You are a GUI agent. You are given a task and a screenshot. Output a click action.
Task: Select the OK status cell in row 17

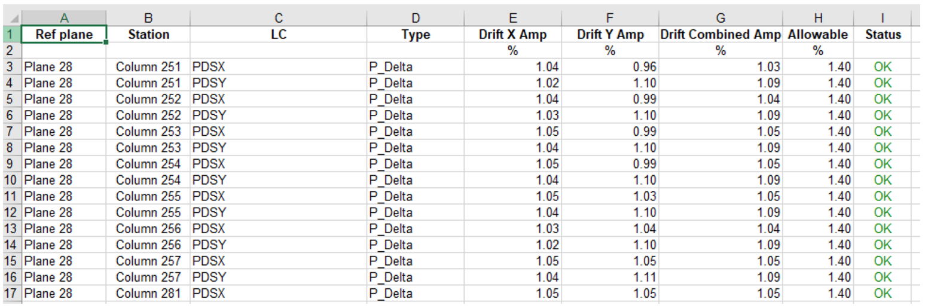(x=883, y=293)
